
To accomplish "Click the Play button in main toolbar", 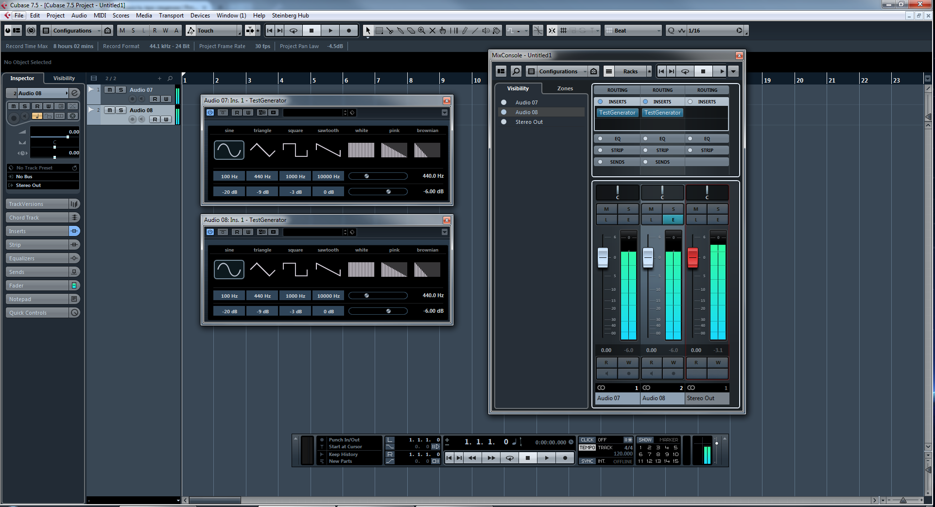I will [x=330, y=31].
